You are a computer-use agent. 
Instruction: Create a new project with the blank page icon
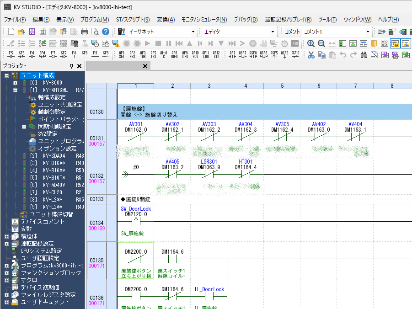11,32
